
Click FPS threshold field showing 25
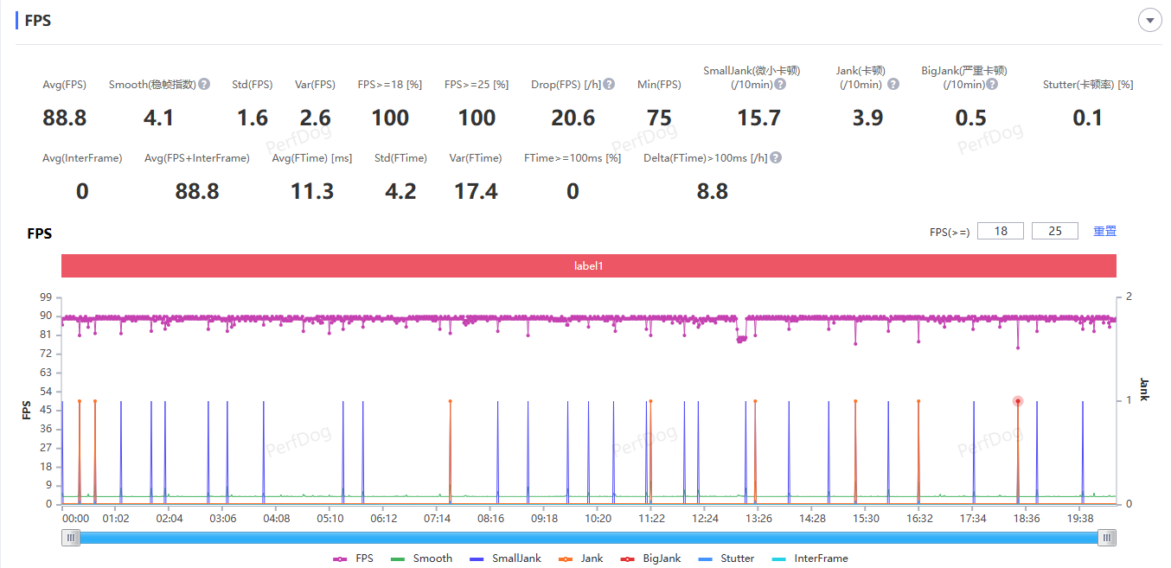pos(1055,231)
